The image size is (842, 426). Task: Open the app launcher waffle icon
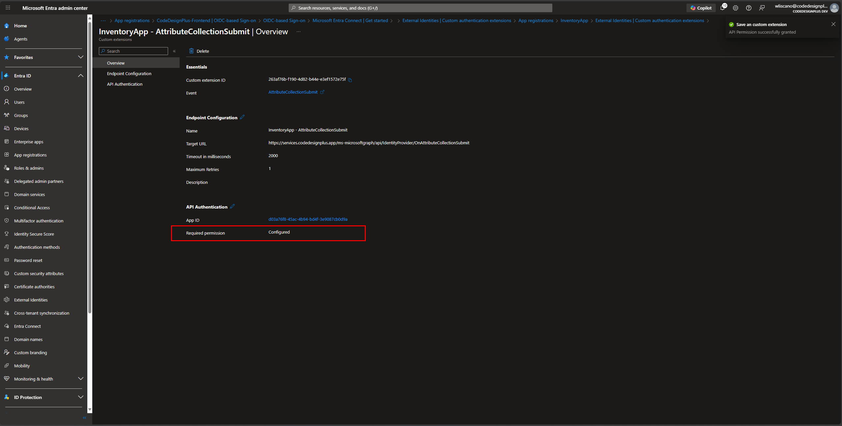point(8,8)
